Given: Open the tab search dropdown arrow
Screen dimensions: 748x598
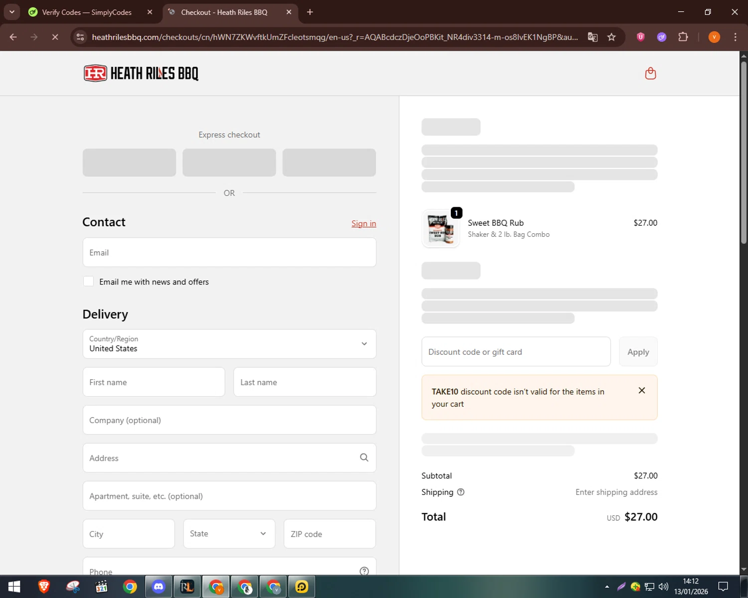Looking at the screenshot, I should point(11,12).
